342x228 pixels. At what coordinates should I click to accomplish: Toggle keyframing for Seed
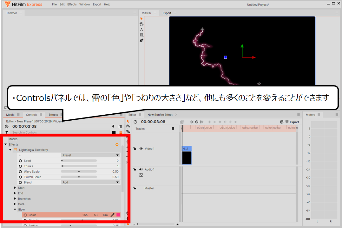21,161
